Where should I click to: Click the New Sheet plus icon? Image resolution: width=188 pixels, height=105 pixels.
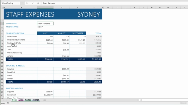pyautogui.click(x=44, y=100)
